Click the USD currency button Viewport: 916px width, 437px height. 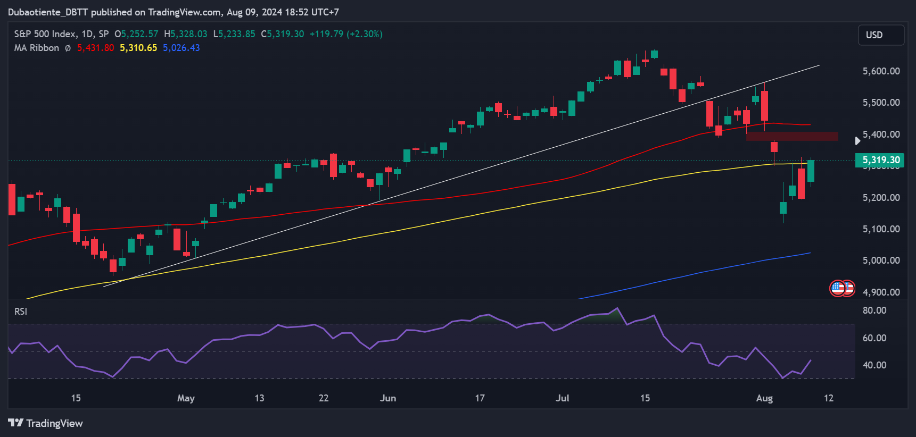[881, 35]
